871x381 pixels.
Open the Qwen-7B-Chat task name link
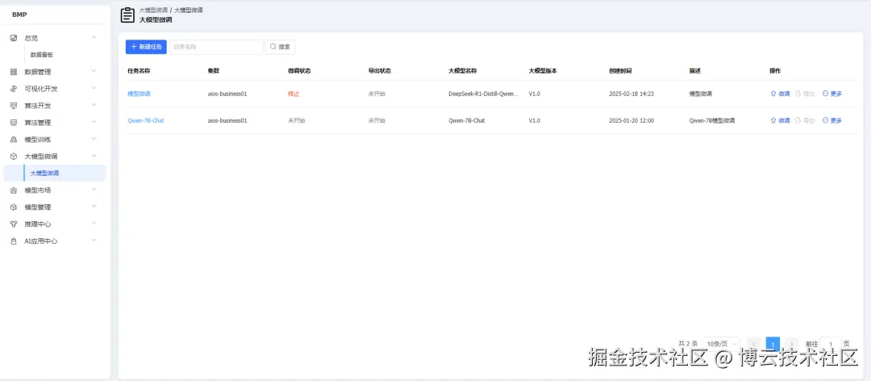145,121
